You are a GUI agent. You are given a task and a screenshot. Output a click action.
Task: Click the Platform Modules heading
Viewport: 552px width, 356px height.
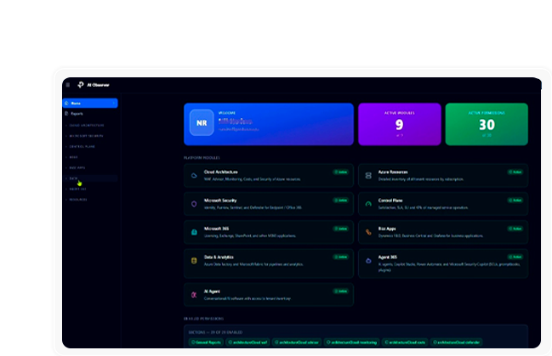[202, 157]
